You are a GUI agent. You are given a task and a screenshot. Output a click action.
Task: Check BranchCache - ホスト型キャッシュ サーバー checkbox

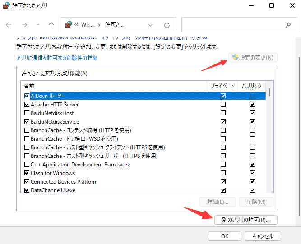click(27, 156)
